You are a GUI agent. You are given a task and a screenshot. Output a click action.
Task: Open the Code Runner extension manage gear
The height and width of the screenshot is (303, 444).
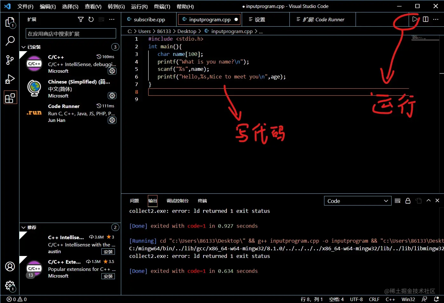(x=112, y=120)
